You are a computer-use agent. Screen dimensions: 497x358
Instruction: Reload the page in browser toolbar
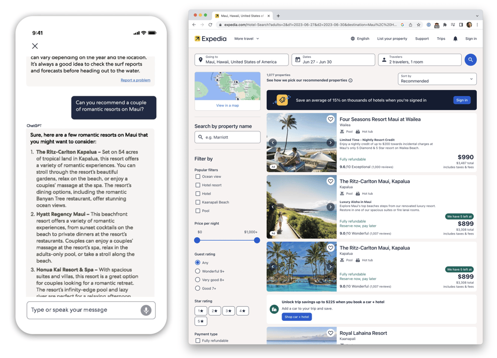(x=210, y=25)
